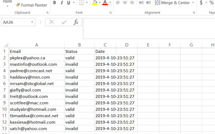Select row 13 header
Viewport: 215px width, 134px height.
4,129
